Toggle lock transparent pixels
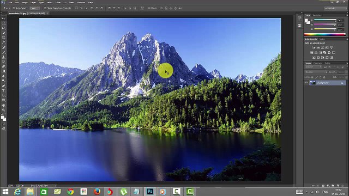The image size is (349, 196). (x=312, y=77)
